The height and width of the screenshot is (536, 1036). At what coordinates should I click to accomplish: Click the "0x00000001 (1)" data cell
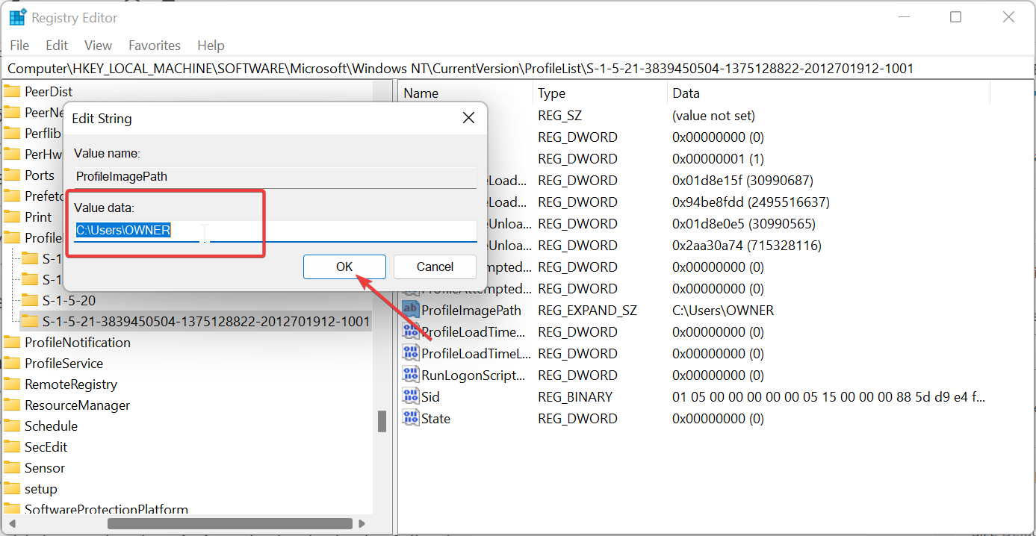click(x=719, y=159)
